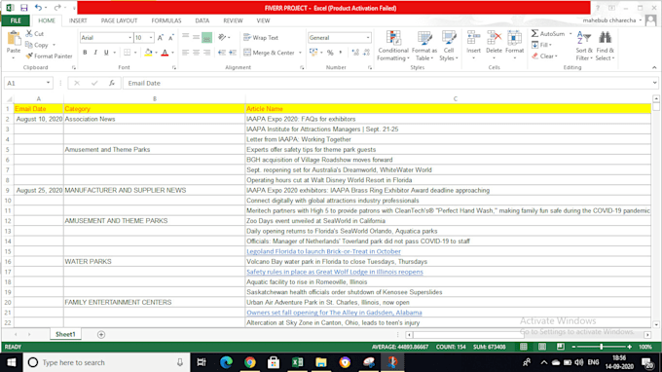Click the Save icon in quick access toolbar

coord(24,8)
